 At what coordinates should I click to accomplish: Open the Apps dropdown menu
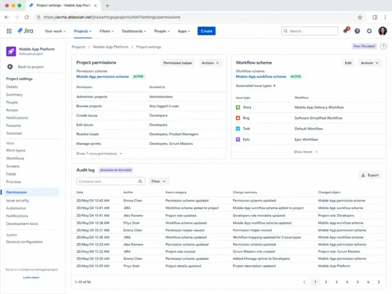point(184,31)
